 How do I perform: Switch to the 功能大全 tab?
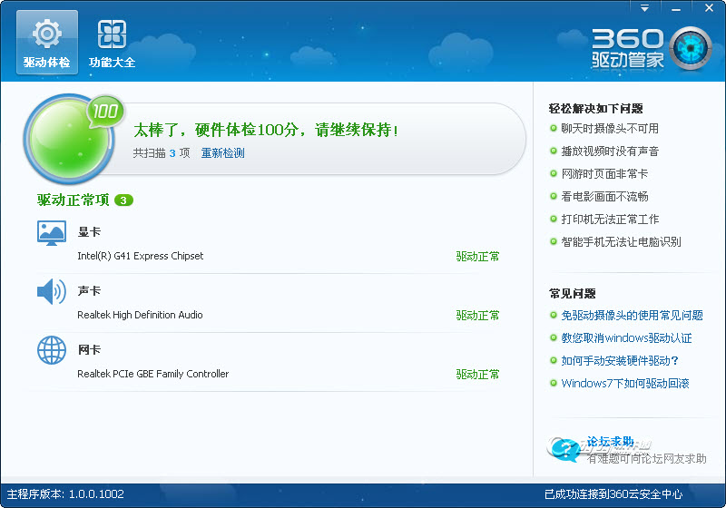(x=112, y=43)
